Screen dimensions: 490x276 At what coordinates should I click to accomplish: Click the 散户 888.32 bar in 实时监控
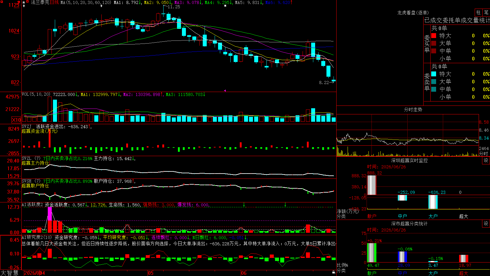click(372, 185)
